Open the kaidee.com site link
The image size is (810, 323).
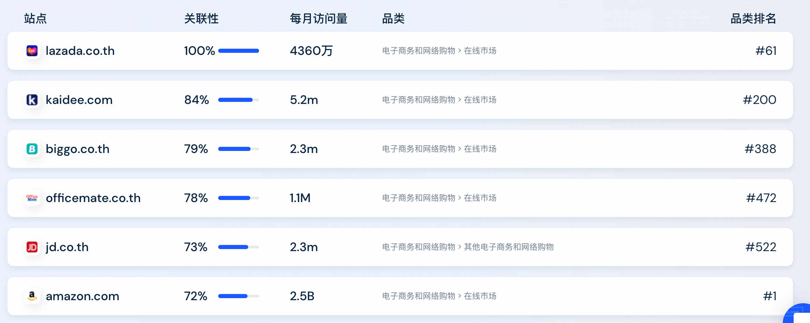[79, 100]
